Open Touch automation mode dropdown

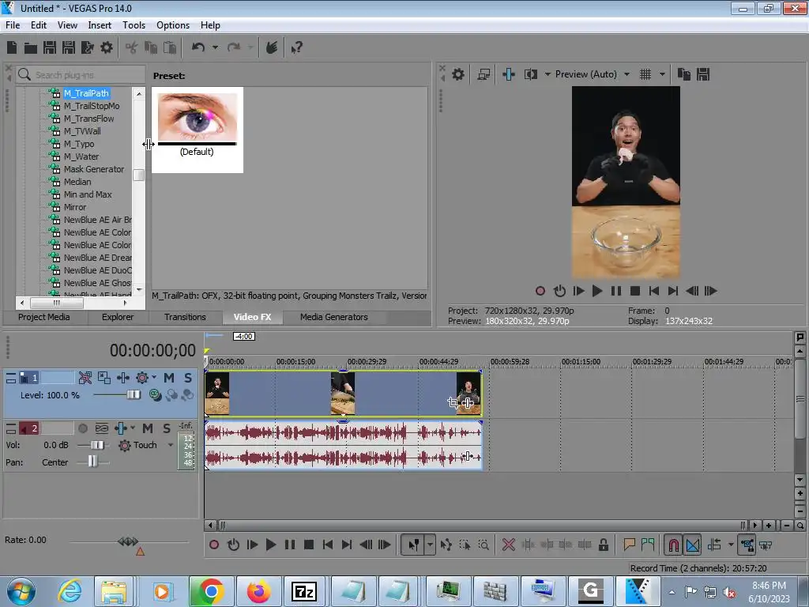tap(171, 445)
